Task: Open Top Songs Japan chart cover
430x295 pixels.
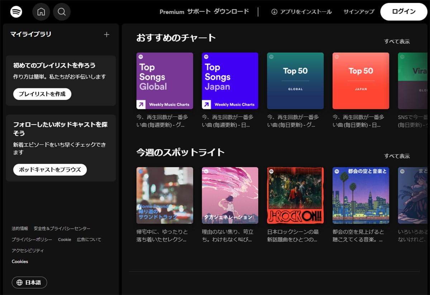Action: tap(230, 81)
